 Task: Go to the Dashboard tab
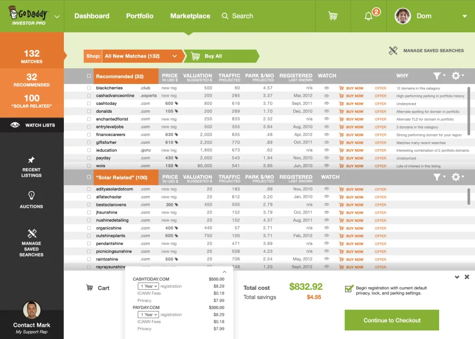pyautogui.click(x=92, y=16)
